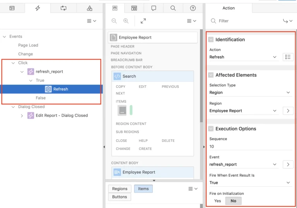Select the Layout tab icon

coord(115,8)
